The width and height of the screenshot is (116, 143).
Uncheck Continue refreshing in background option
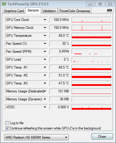(7, 128)
